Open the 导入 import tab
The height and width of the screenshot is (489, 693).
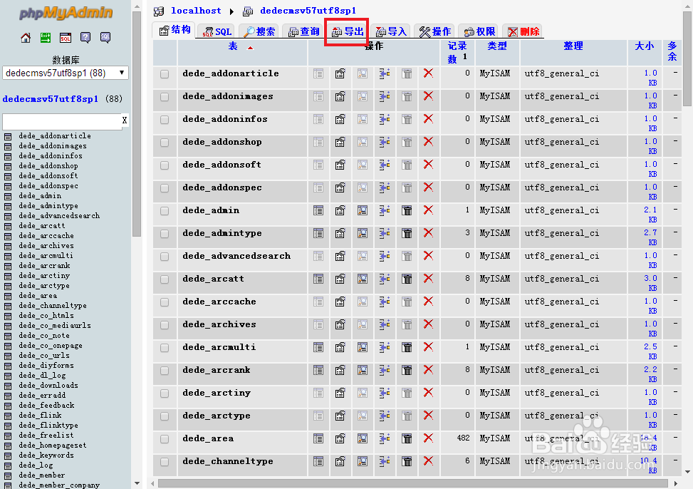(x=390, y=31)
